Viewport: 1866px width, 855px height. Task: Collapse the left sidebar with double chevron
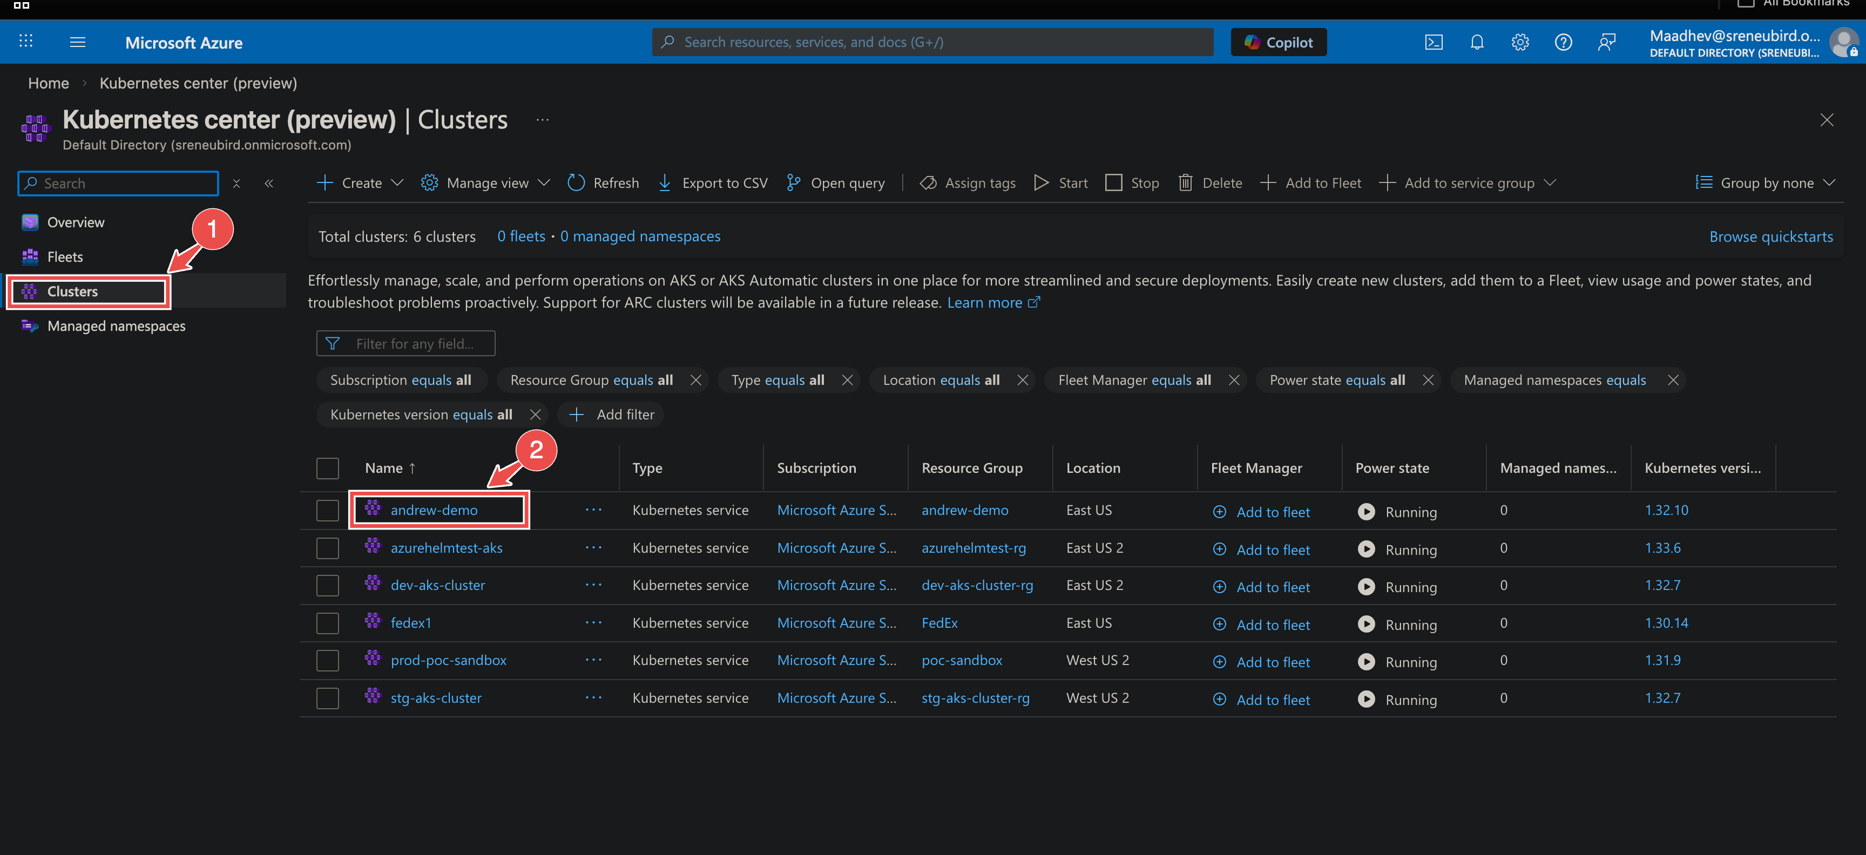pos(269,183)
